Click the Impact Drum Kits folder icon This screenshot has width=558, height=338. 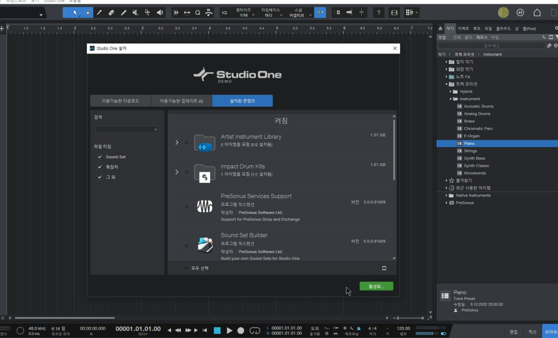coord(205,172)
